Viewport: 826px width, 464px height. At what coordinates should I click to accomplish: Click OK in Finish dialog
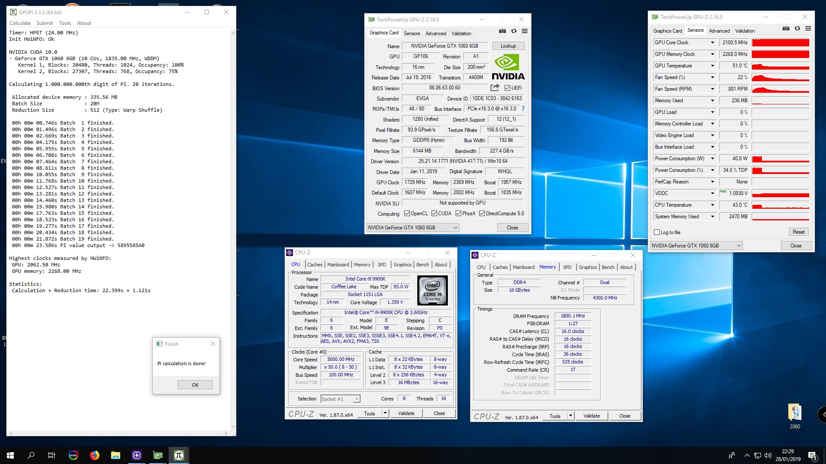tap(195, 385)
